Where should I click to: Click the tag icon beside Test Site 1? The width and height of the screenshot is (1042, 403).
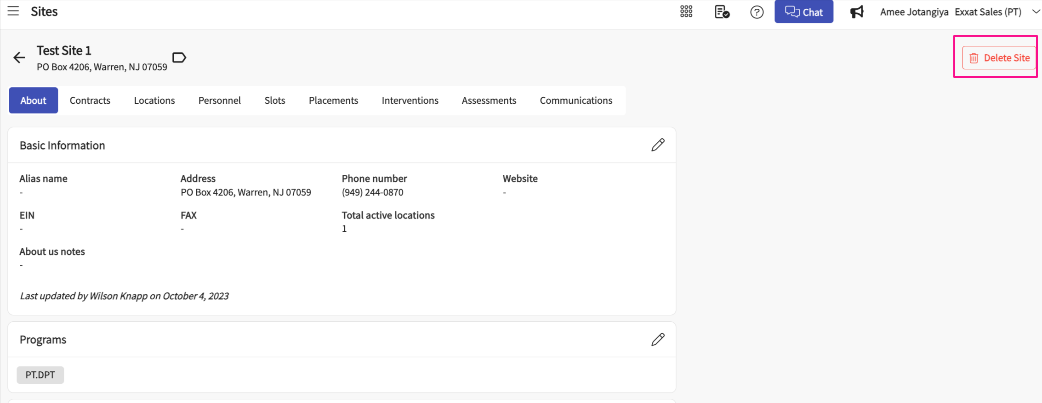tap(179, 57)
